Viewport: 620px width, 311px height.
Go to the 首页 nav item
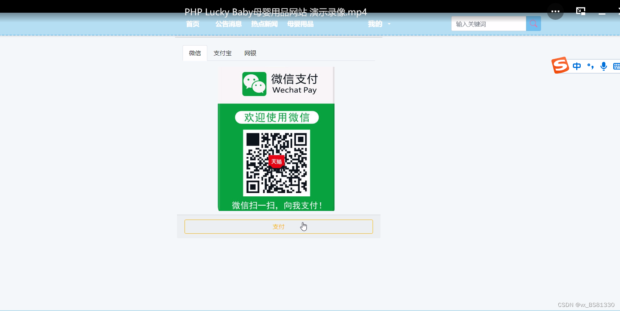point(193,24)
